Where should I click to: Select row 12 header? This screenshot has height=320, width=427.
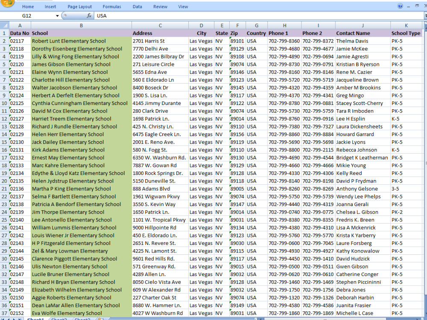coord(4,119)
